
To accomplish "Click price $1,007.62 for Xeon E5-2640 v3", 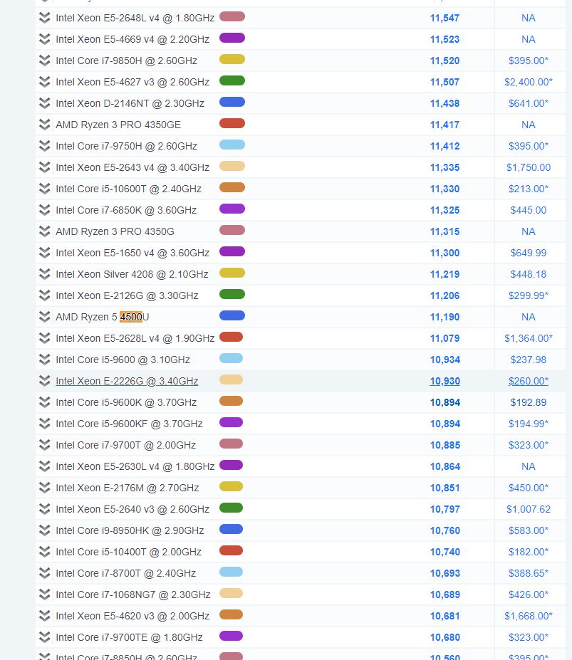I will point(529,509).
